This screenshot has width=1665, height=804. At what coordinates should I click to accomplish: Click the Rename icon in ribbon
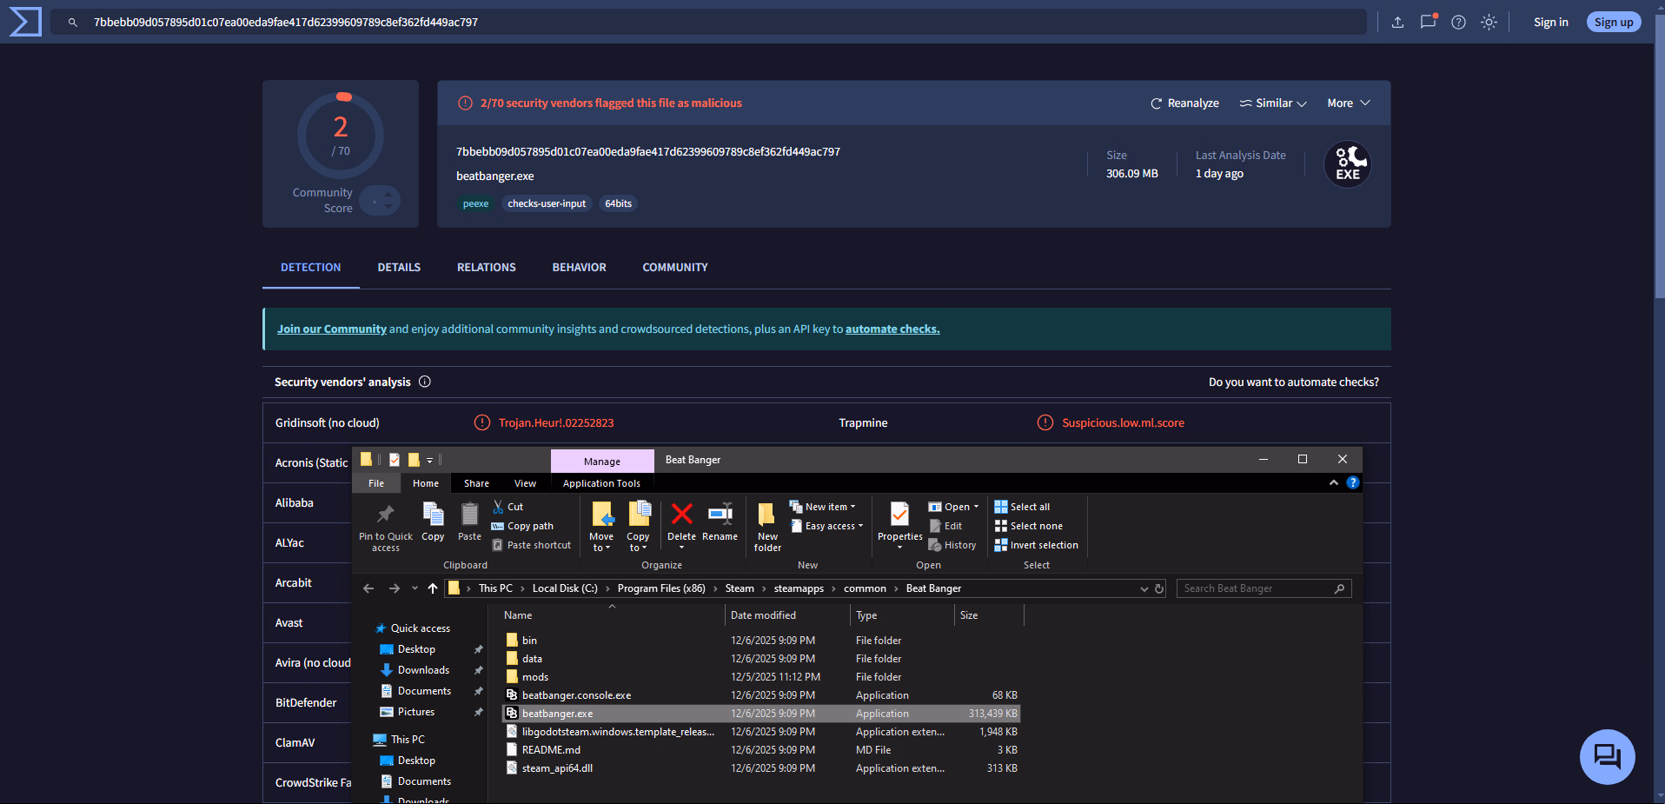pos(720,515)
